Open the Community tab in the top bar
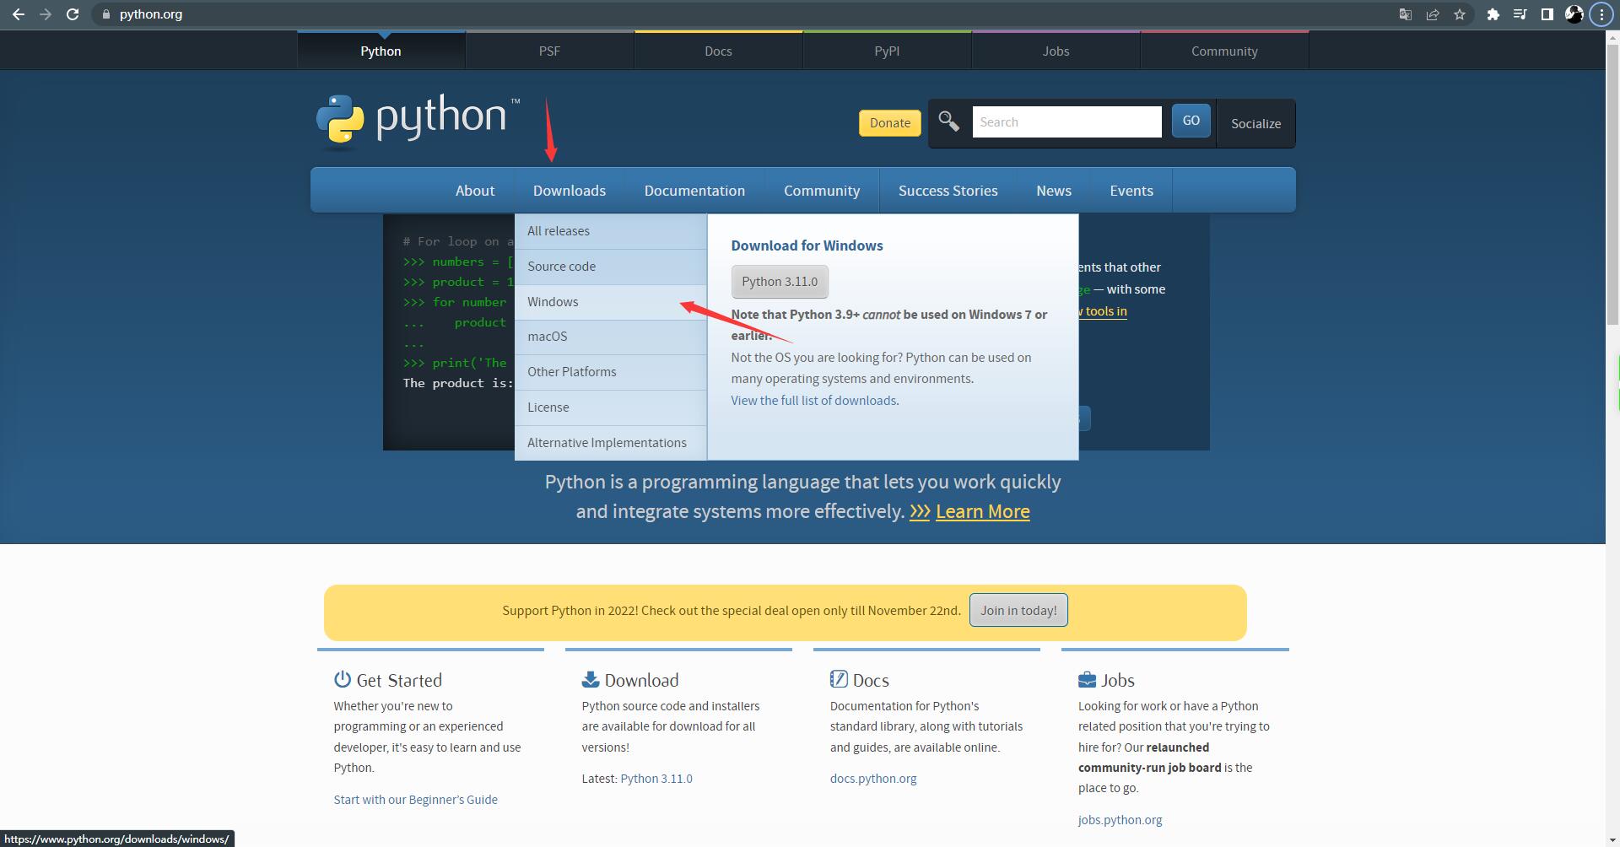The height and width of the screenshot is (847, 1620). coord(1225,51)
